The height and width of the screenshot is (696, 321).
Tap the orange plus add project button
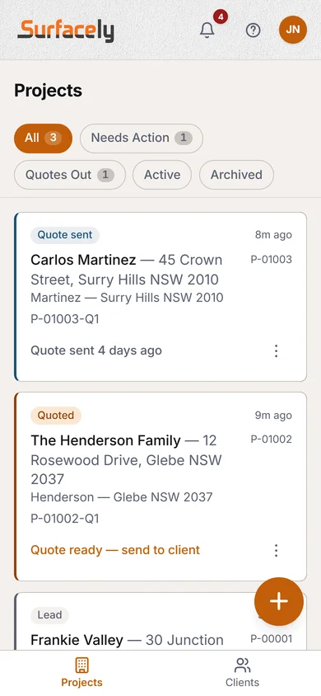tap(279, 601)
